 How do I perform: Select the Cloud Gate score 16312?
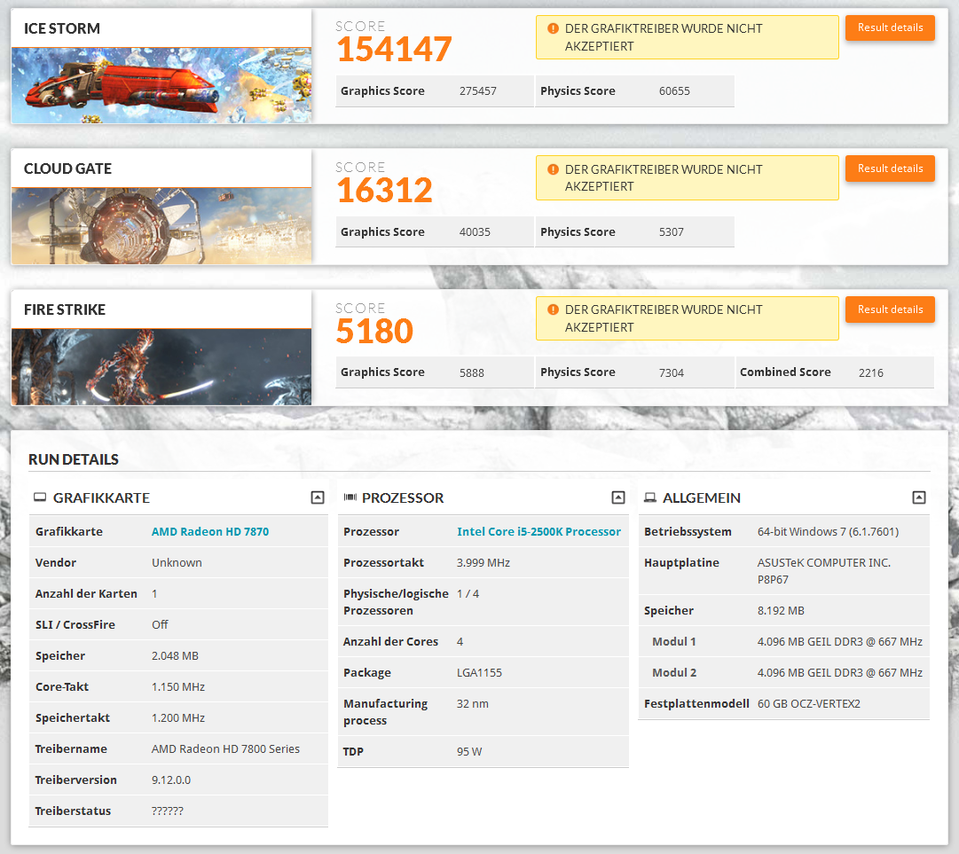[x=385, y=190]
